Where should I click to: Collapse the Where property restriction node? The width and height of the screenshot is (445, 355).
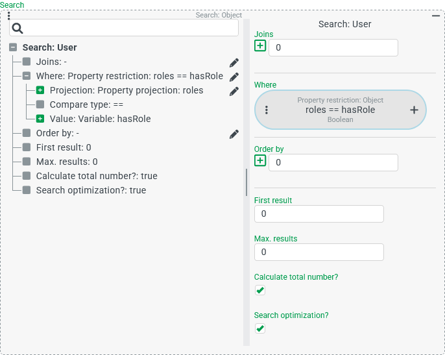point(27,76)
